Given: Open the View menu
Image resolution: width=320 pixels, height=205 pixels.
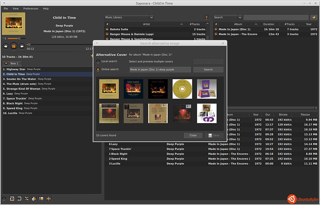Looking at the screenshot, I should 15,8.
